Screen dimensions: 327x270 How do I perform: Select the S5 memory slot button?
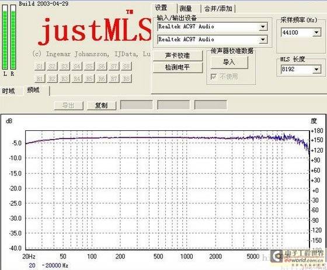[89, 67]
